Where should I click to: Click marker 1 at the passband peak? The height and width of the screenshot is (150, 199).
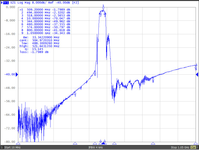103,8
